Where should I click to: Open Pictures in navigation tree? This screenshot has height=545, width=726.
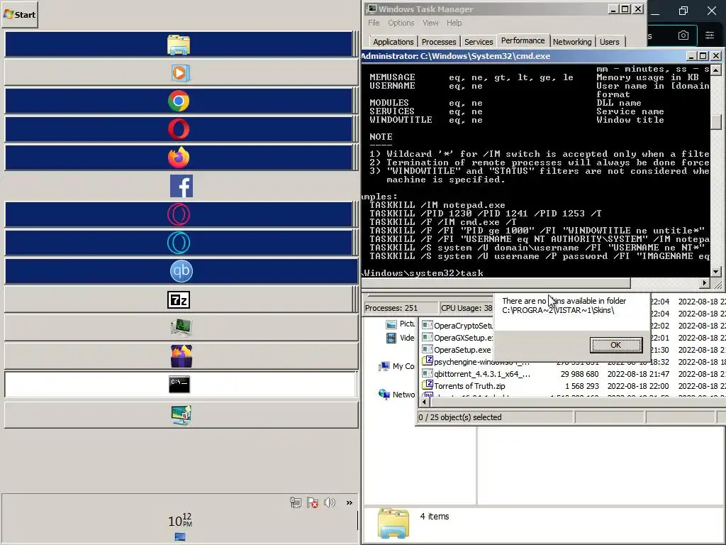coord(401,324)
